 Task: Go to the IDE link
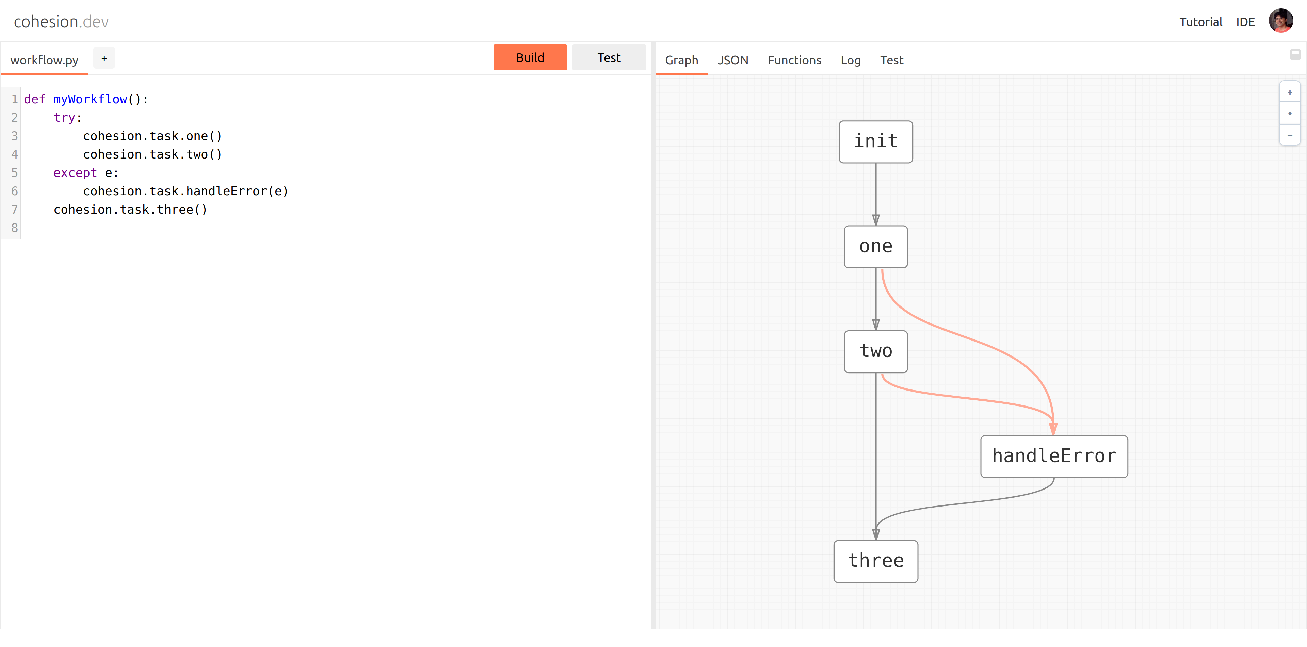pyautogui.click(x=1245, y=22)
